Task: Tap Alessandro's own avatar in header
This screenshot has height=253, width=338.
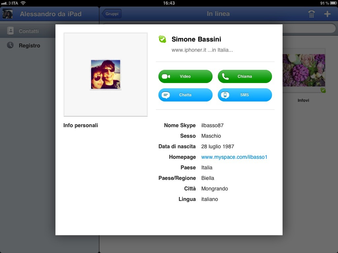Action: point(8,14)
